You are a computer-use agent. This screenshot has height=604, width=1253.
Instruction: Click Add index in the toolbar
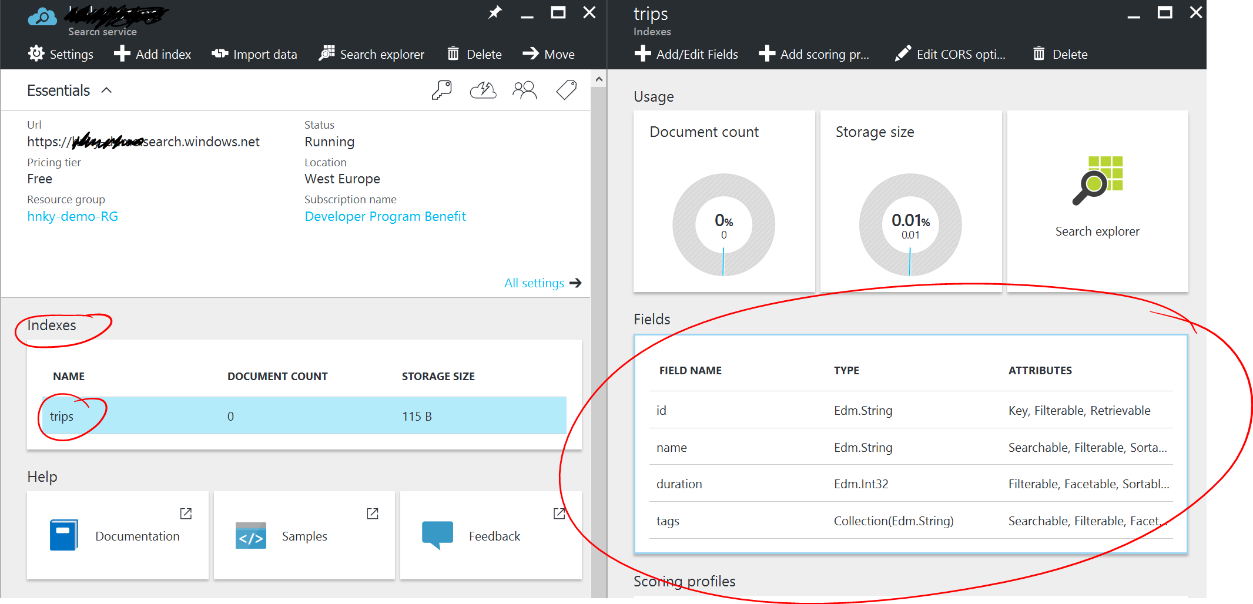tap(153, 54)
